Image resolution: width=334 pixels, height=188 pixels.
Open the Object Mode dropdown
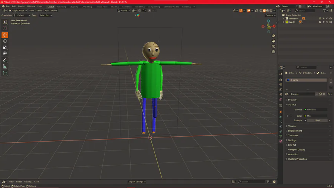(18, 11)
